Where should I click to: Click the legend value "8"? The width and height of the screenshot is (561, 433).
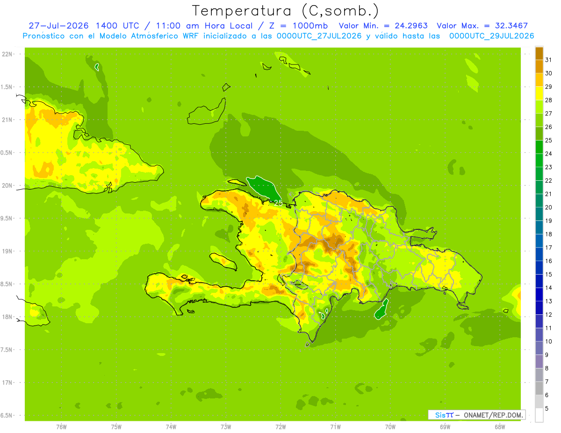coord(547,369)
